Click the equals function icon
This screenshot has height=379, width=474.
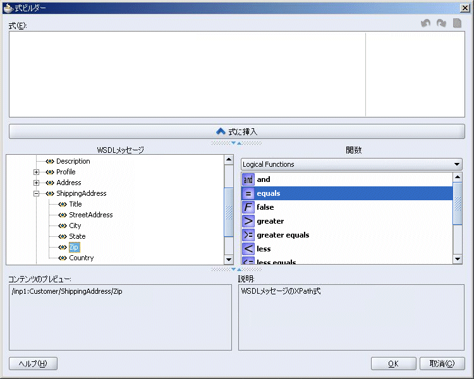(248, 193)
